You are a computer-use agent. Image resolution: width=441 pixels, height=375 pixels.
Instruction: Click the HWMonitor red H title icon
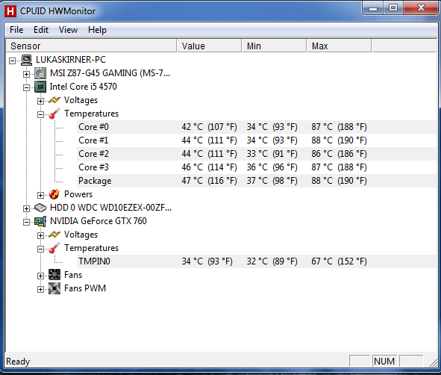(x=10, y=11)
